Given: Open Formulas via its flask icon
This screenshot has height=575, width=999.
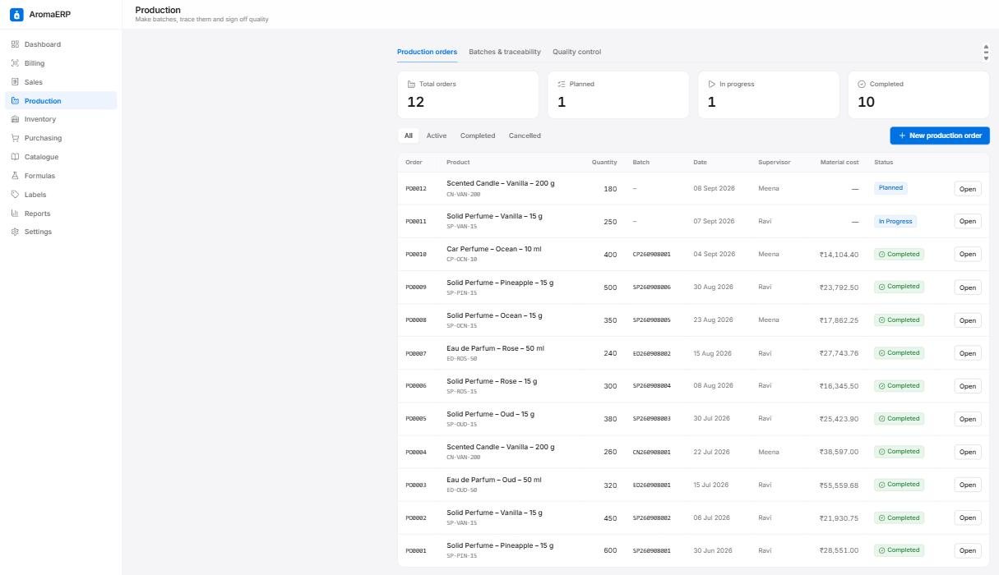Looking at the screenshot, I should tap(15, 176).
